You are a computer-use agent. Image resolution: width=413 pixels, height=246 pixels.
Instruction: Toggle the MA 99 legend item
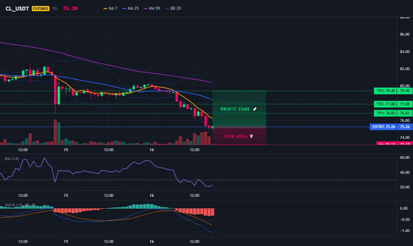coord(152,8)
